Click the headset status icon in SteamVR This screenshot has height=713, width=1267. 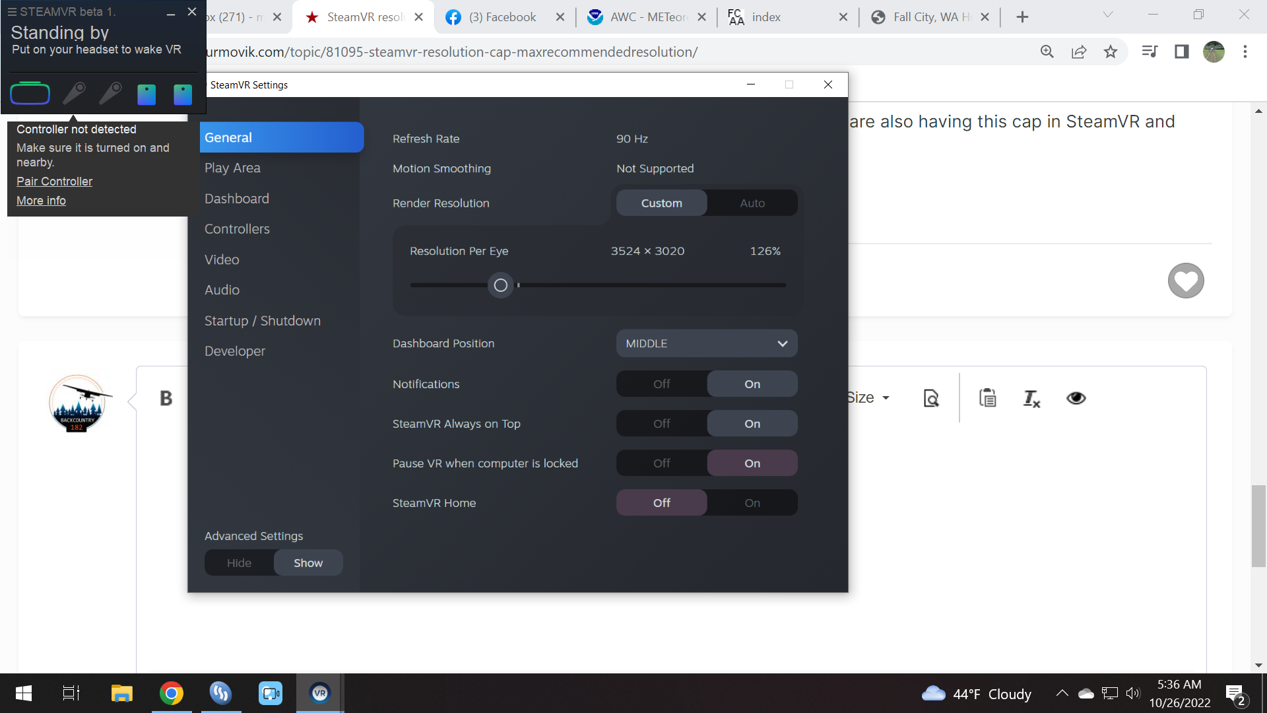coord(30,94)
